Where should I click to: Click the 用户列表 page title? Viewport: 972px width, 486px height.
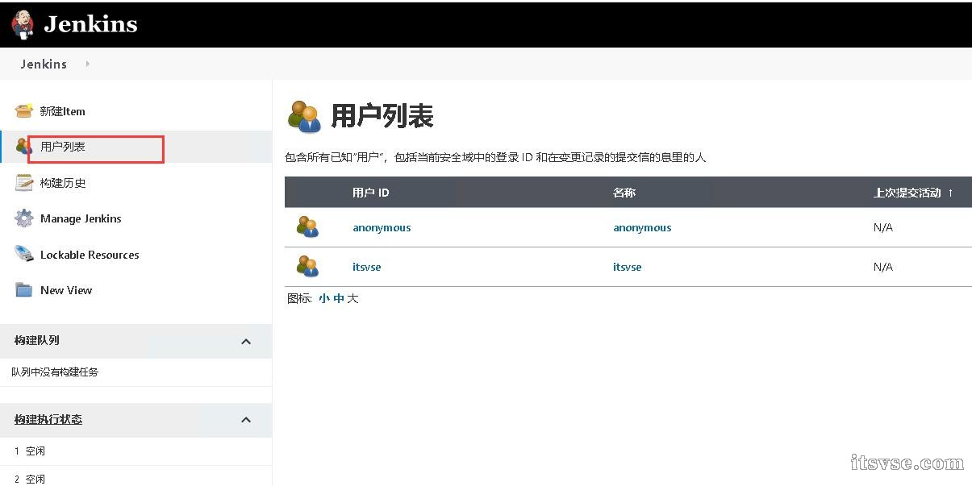point(382,116)
